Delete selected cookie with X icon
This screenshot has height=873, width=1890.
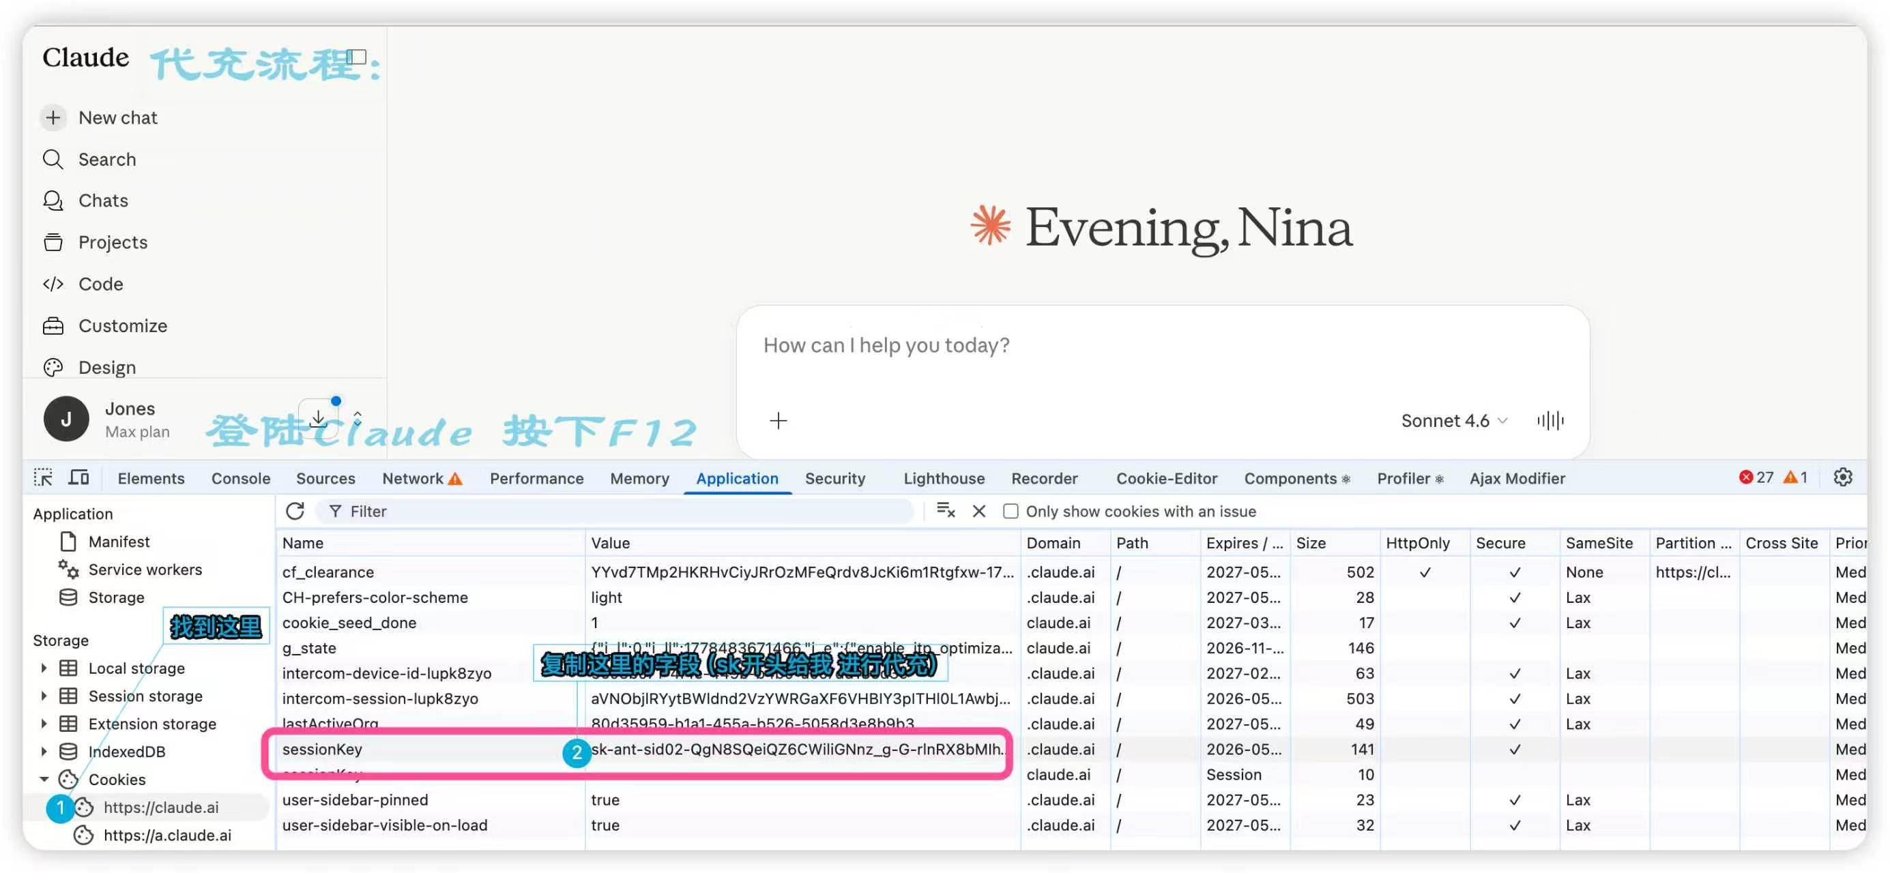coord(978,512)
